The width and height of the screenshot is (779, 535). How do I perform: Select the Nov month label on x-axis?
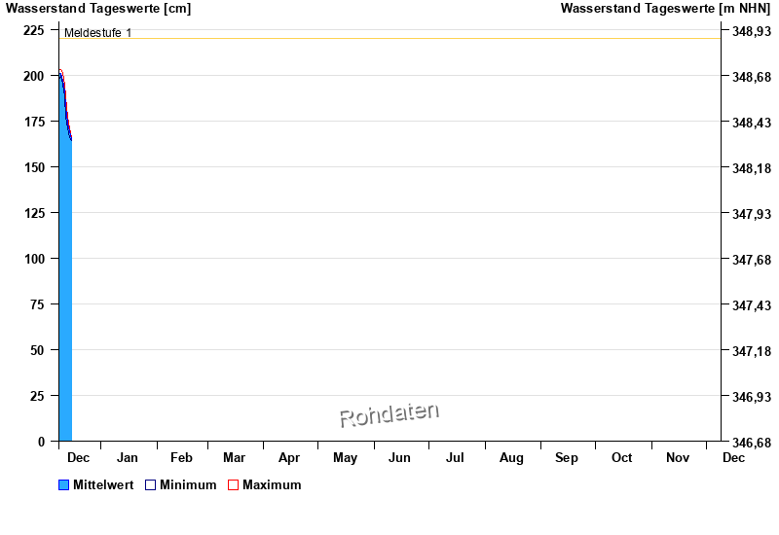coord(678,458)
